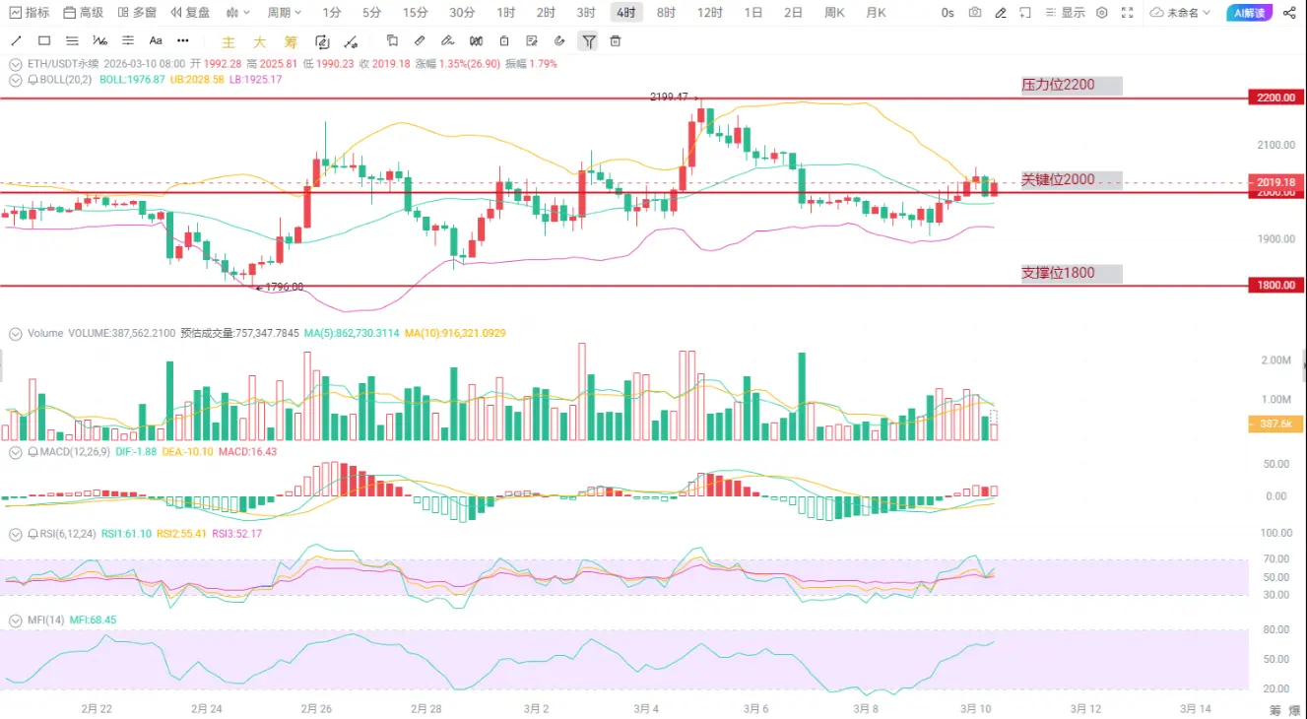The height and width of the screenshot is (719, 1307).
Task: Click the 筹 chip distribution button
Action: click(x=291, y=42)
